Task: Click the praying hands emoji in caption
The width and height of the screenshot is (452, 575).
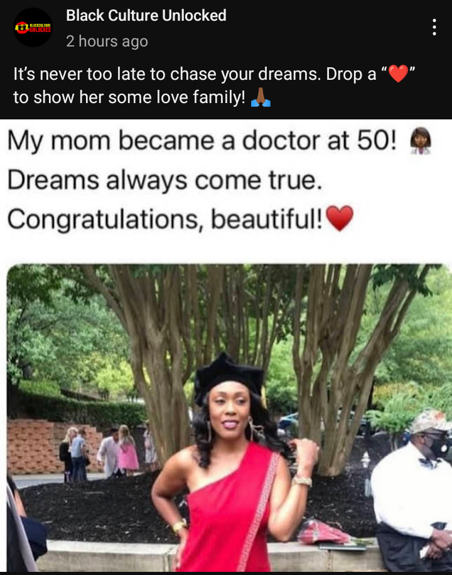Action: pyautogui.click(x=261, y=97)
